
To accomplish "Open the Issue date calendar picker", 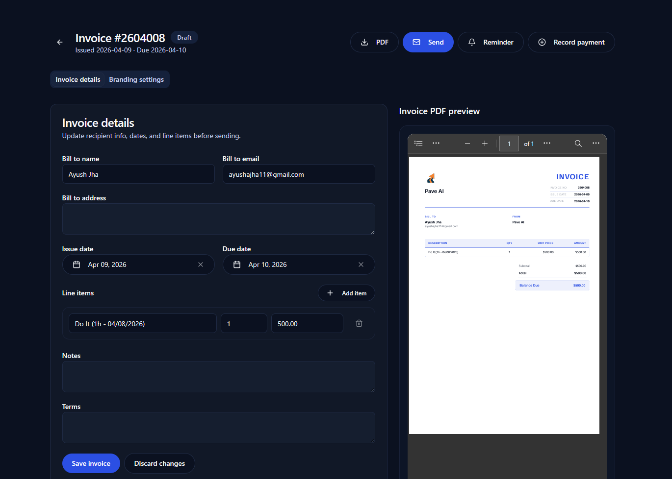I will click(x=138, y=264).
